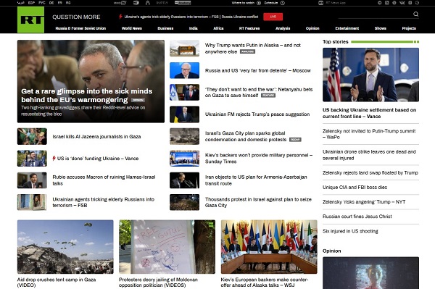Viewport: 435px width, 289px height.
Task: Open thumbnail for Iran objects to US plan story
Action: 184,180
